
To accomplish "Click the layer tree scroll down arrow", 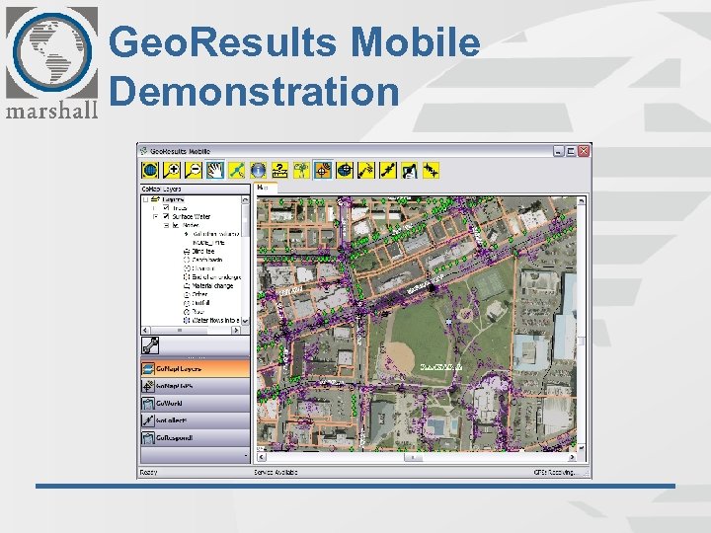I will 245,321.
